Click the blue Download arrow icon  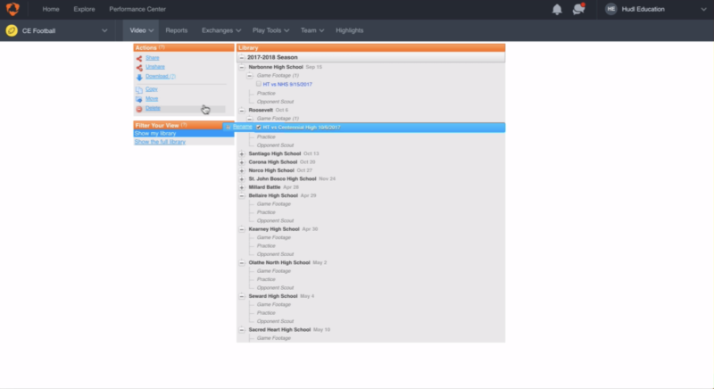[138, 77]
